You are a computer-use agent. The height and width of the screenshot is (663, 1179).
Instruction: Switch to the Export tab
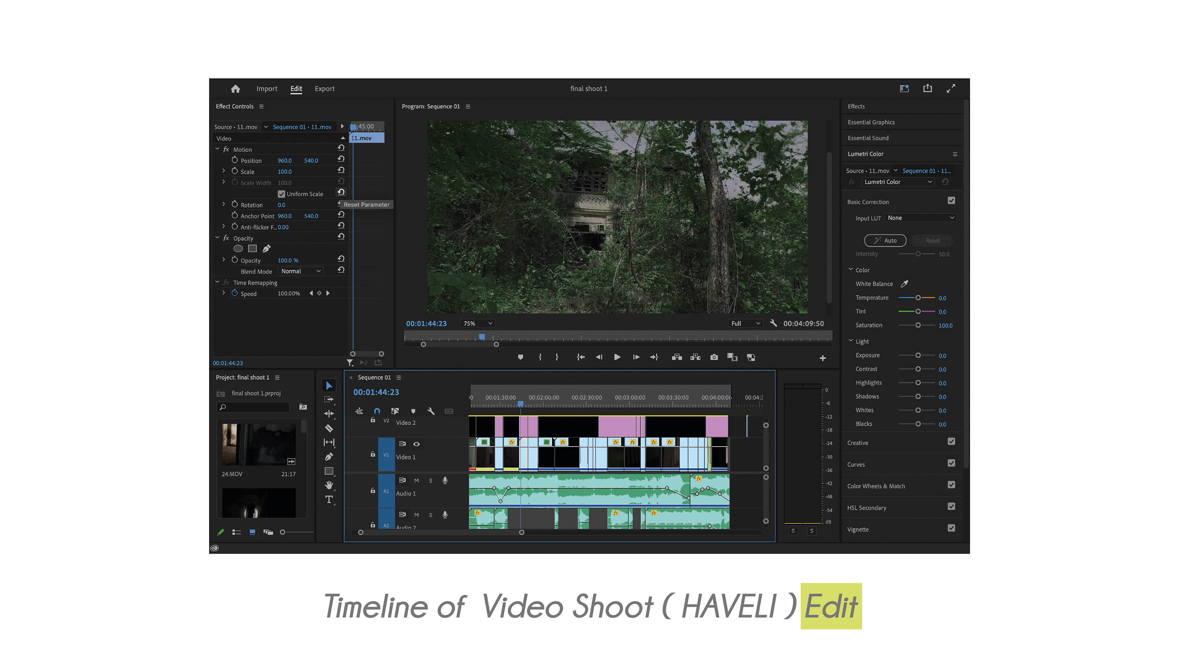pyautogui.click(x=325, y=89)
